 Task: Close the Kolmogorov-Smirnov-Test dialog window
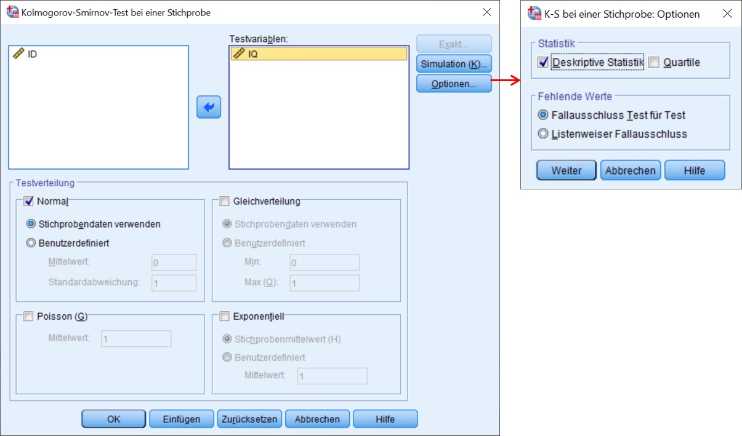tap(486, 12)
